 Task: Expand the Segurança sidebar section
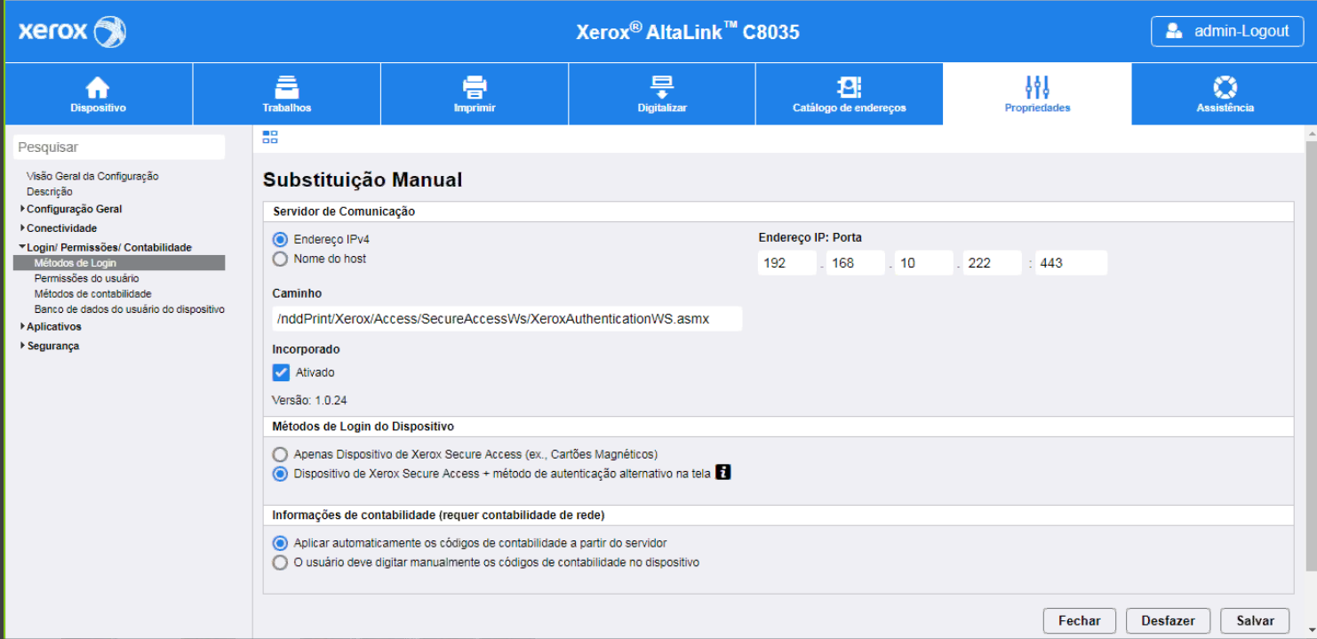pyautogui.click(x=22, y=346)
